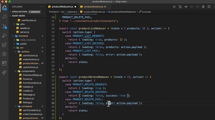Switch to productReducers.js tab

click(x=62, y=7)
